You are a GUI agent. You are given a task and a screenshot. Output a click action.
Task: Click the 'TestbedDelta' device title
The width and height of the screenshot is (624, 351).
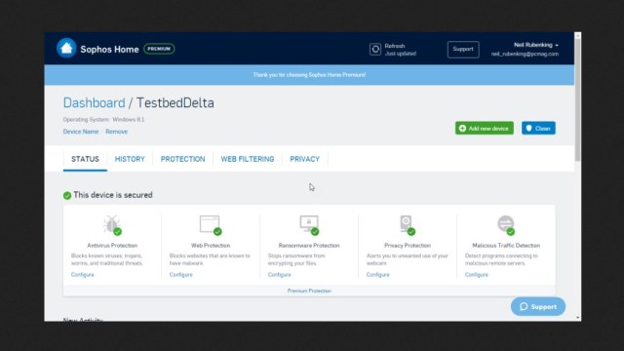click(175, 103)
